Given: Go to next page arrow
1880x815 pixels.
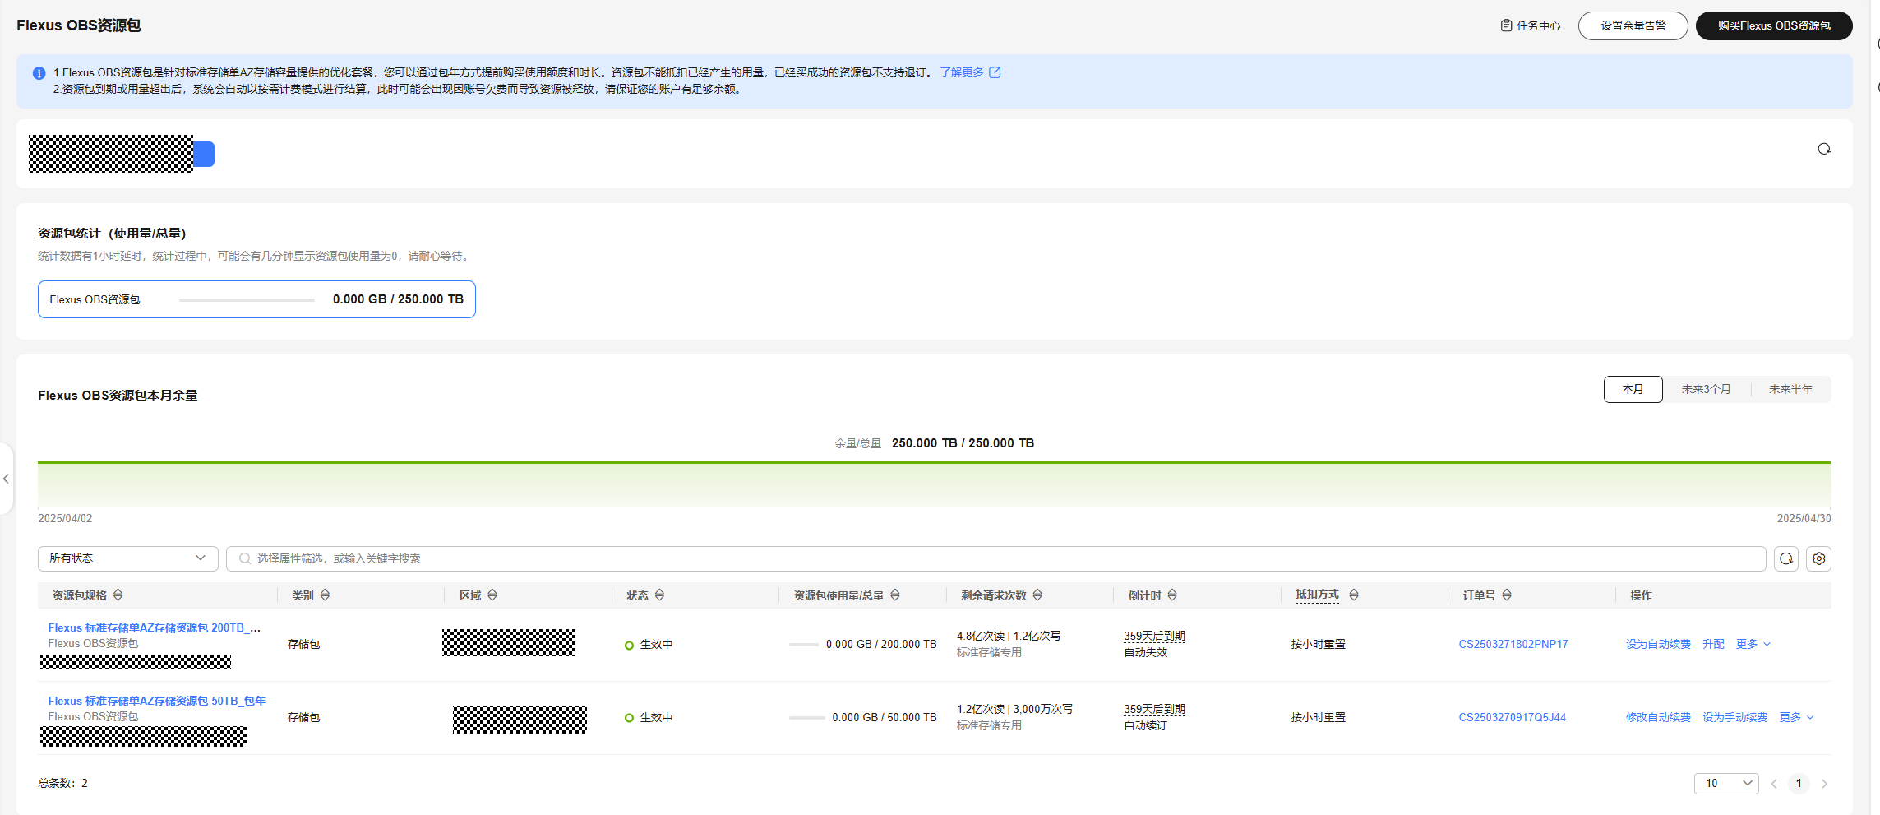Looking at the screenshot, I should pyautogui.click(x=1824, y=784).
